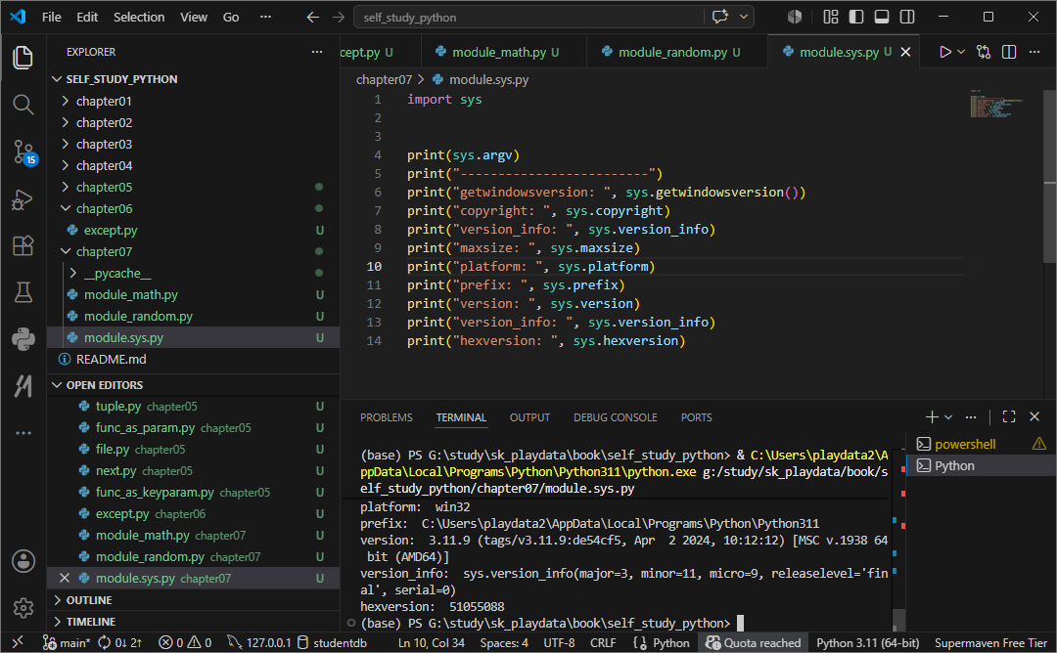Go forward in navigation history
The width and height of the screenshot is (1057, 653).
pos(339,17)
